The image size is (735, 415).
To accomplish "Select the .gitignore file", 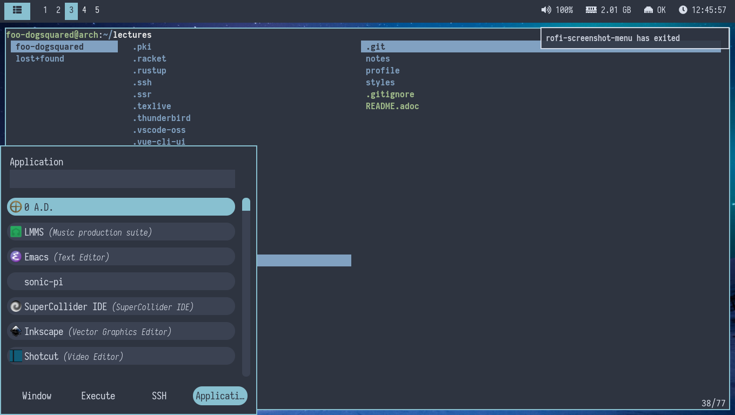I will (x=390, y=94).
